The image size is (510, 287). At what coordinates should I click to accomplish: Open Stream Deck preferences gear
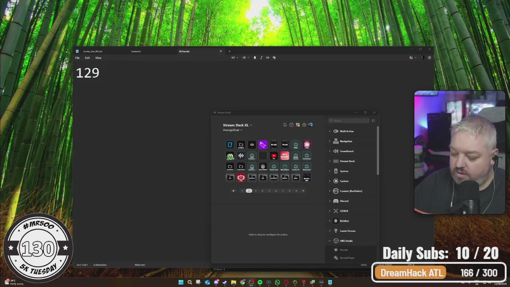(x=304, y=125)
